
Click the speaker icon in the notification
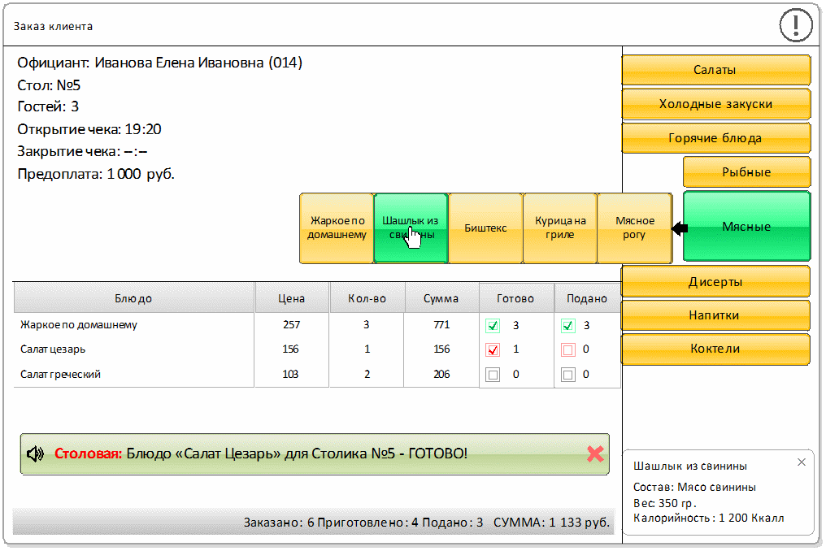point(35,453)
